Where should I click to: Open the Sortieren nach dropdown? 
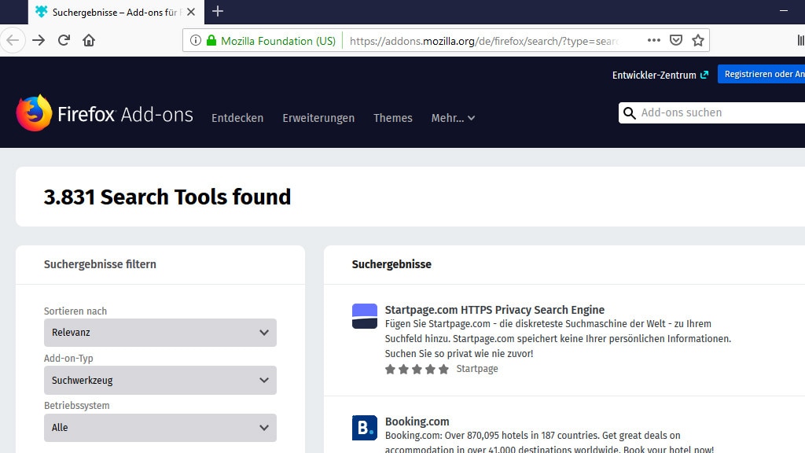pyautogui.click(x=160, y=333)
